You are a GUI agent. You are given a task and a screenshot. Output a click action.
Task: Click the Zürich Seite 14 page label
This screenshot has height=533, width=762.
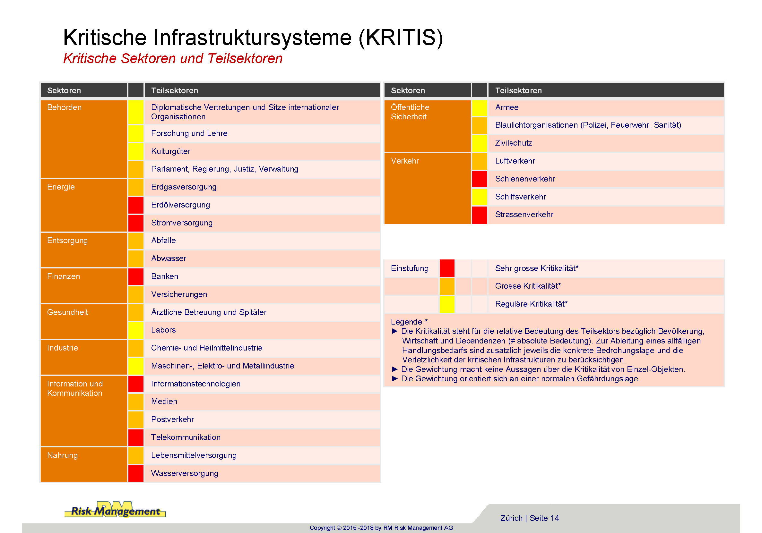pos(529,518)
